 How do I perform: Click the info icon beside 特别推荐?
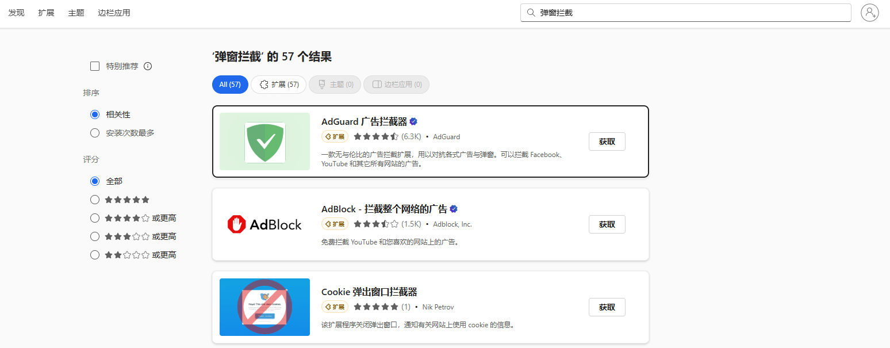point(148,66)
